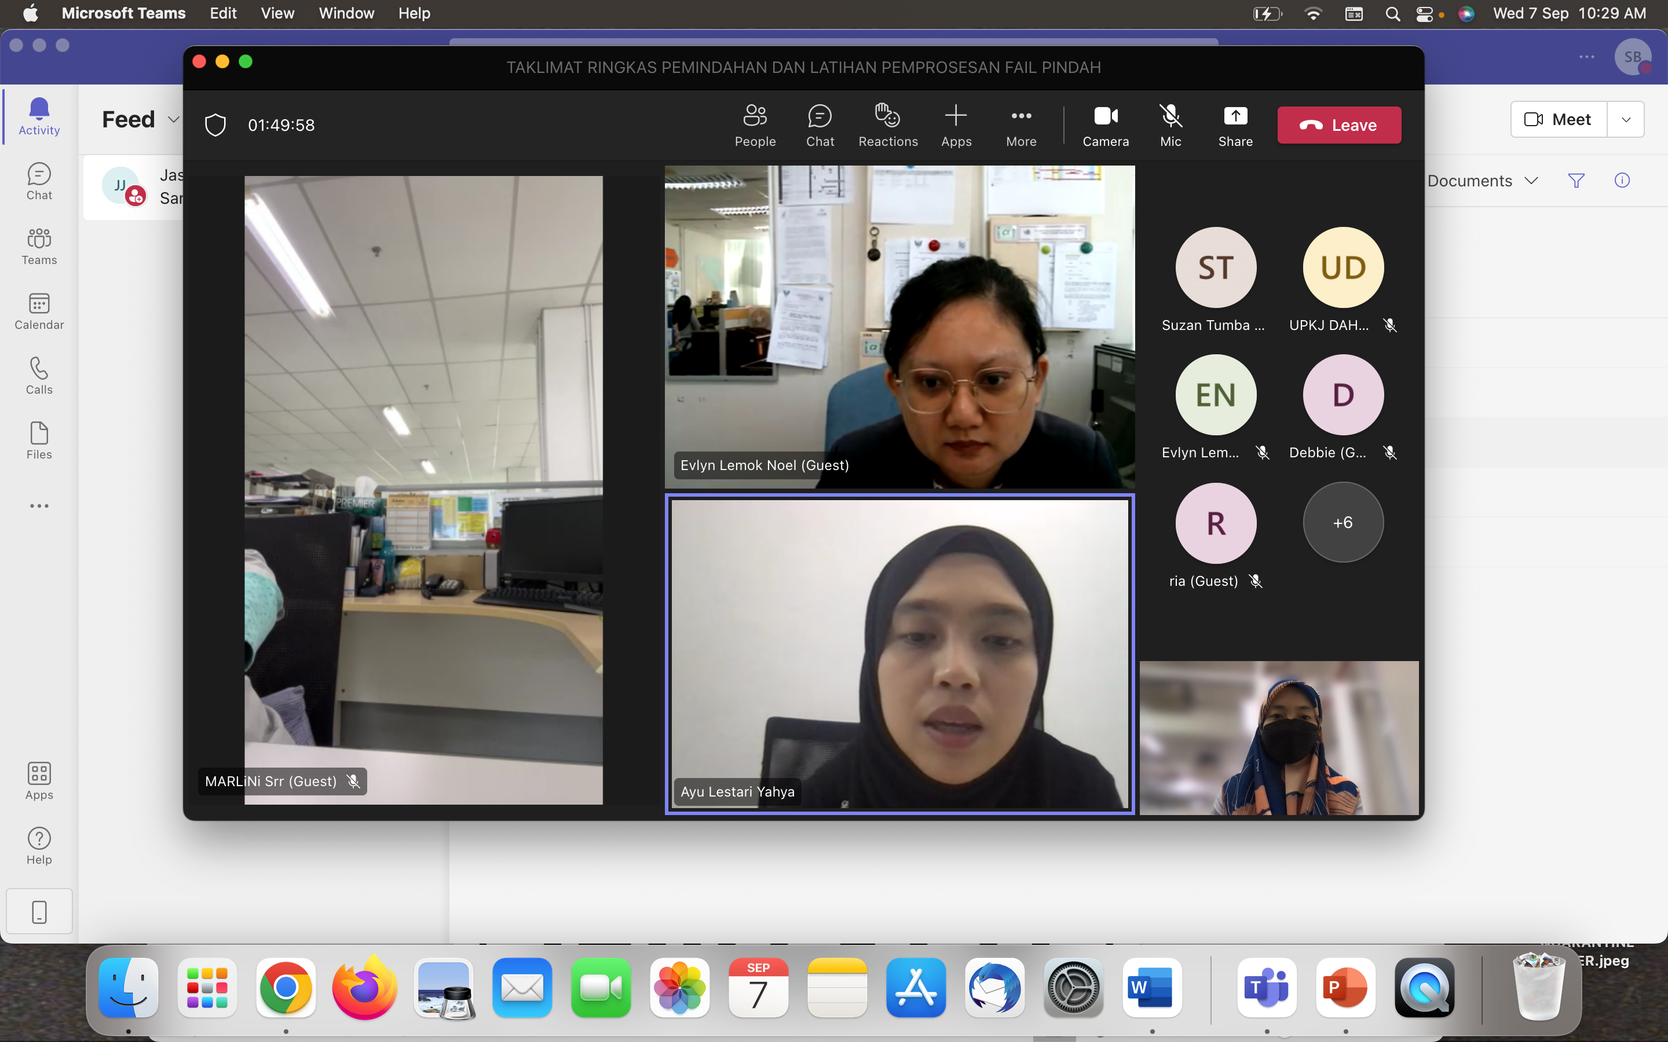Open PowerPoint from the Dock

click(x=1345, y=987)
